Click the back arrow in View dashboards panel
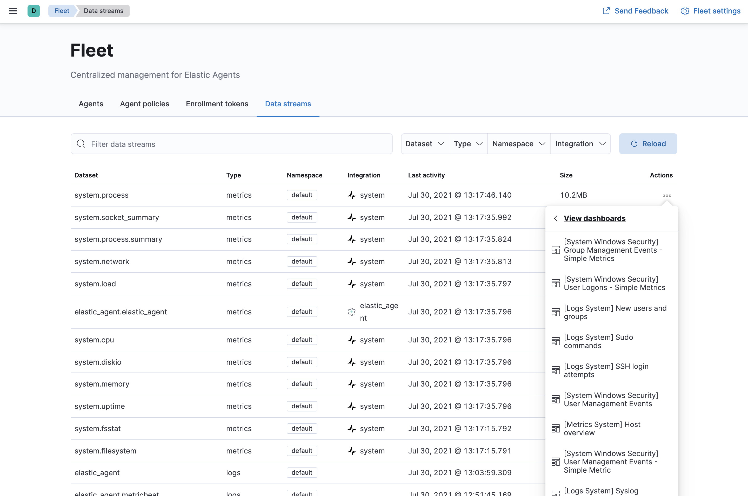The height and width of the screenshot is (496, 748). coord(556,218)
